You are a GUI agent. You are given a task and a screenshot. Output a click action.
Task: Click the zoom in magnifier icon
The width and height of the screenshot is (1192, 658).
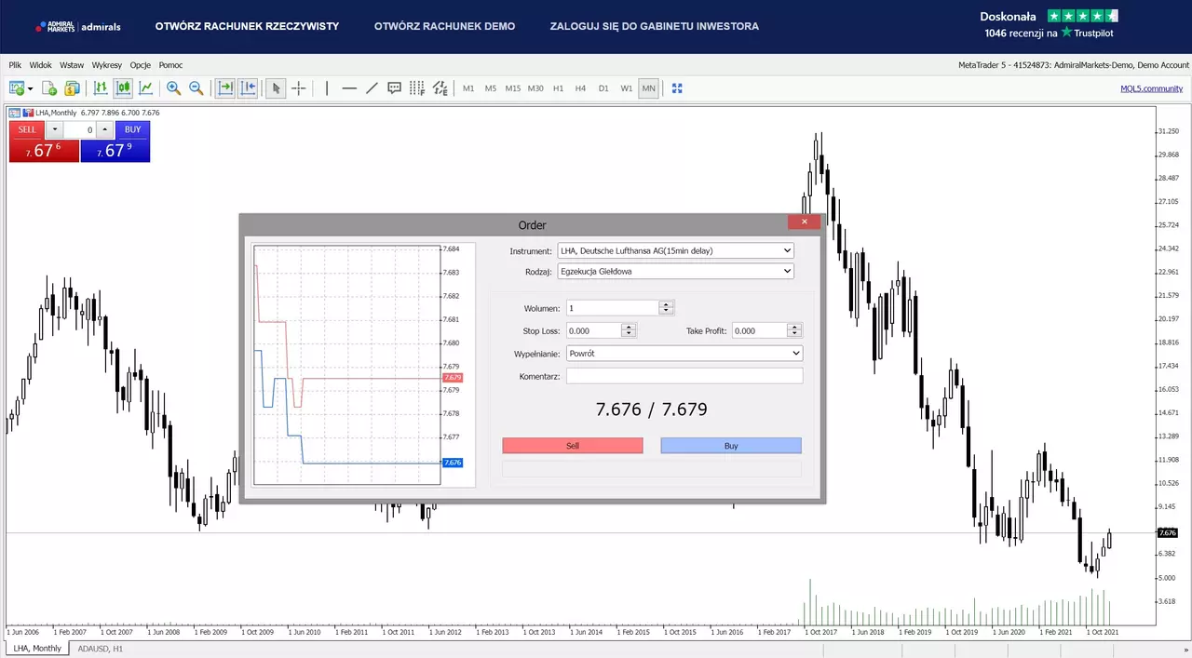173,88
